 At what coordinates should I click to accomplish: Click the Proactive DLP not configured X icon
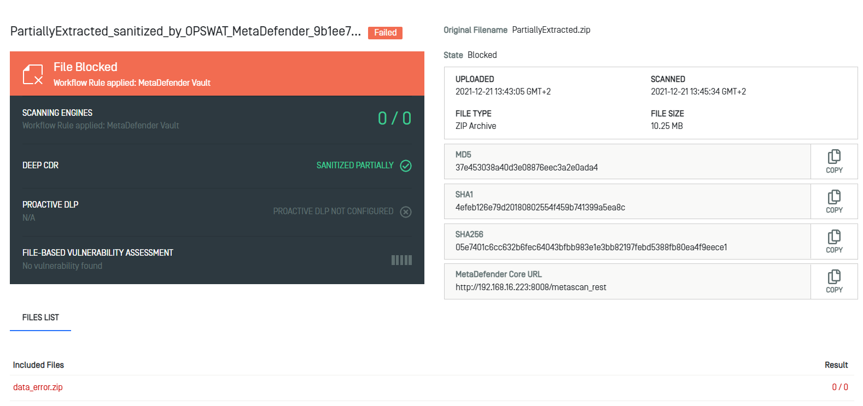[x=406, y=212]
